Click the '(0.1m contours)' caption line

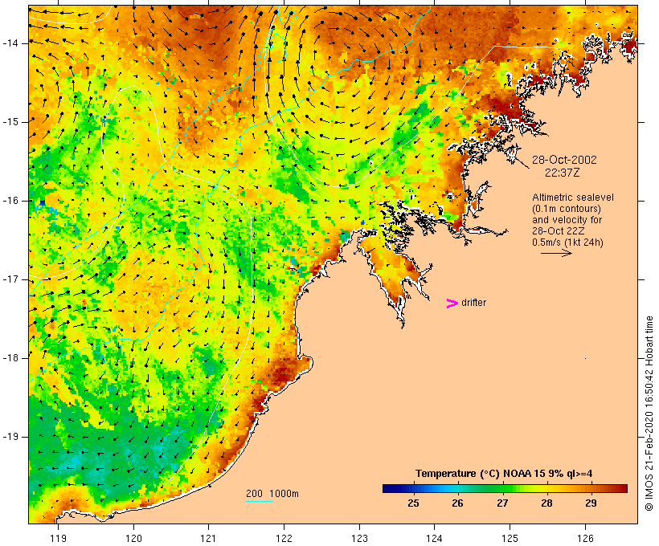pos(567,209)
